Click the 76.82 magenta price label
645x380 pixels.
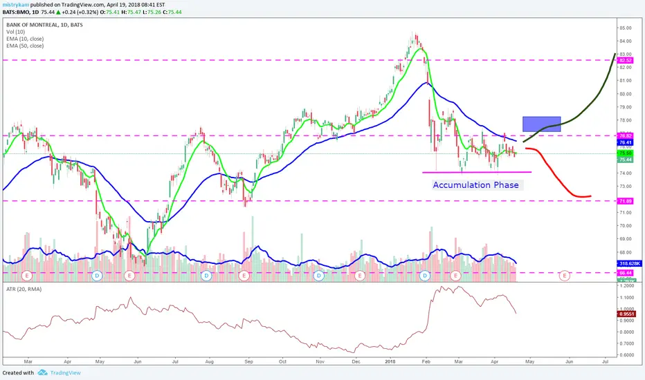pyautogui.click(x=626, y=135)
